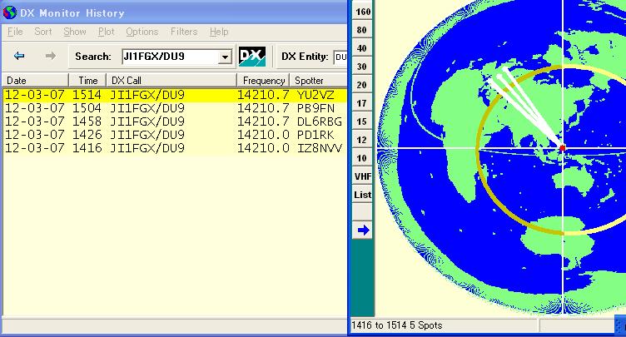Click the forward arrow in DX Monitor toolbar

point(50,56)
